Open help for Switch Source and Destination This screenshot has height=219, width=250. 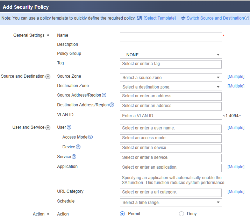click(x=247, y=18)
